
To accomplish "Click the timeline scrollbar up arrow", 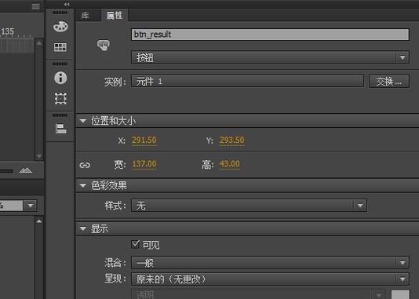I will 39,42.
